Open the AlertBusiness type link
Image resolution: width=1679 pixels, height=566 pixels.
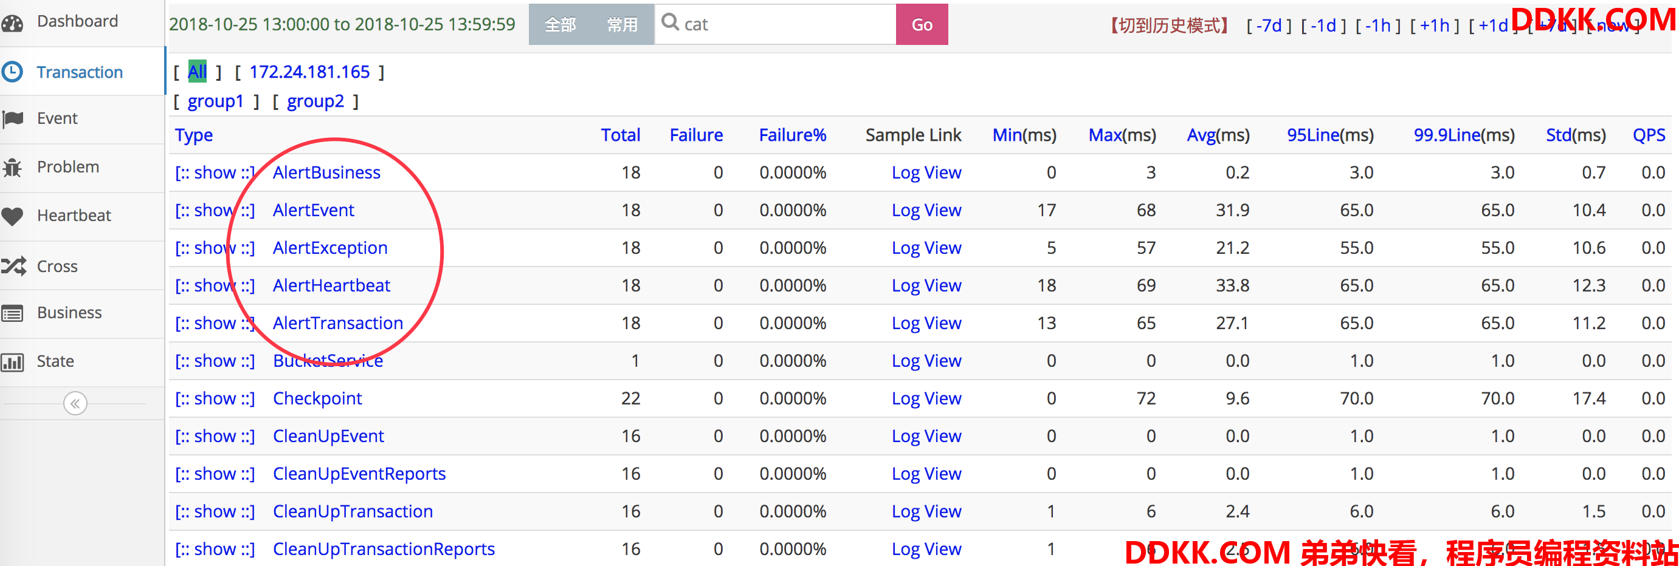tap(326, 172)
